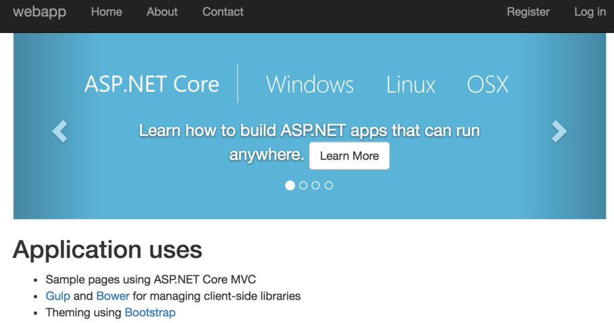
Task: Click the Application uses heading
Action: tap(107, 250)
